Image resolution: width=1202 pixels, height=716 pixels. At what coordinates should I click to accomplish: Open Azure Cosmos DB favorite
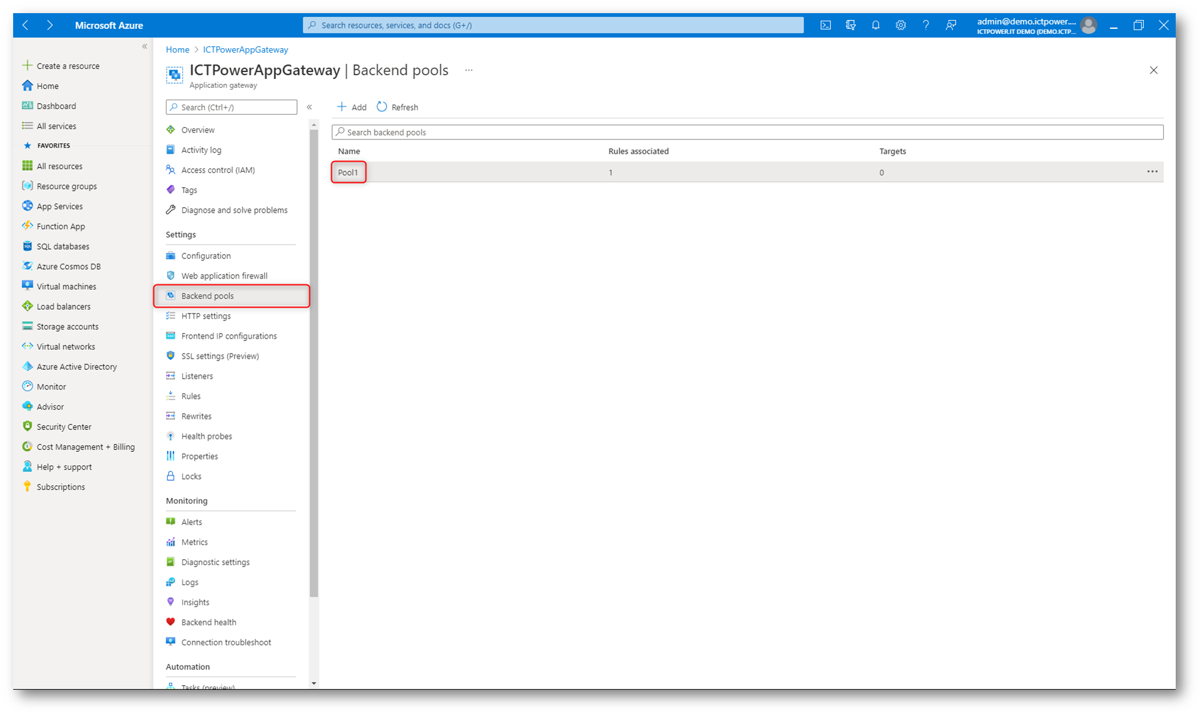pyautogui.click(x=61, y=266)
